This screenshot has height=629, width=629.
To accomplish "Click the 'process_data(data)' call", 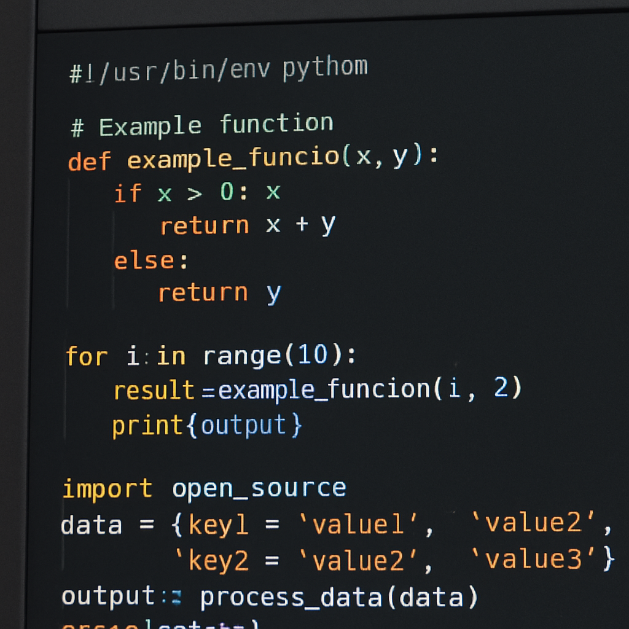I will coord(339,597).
